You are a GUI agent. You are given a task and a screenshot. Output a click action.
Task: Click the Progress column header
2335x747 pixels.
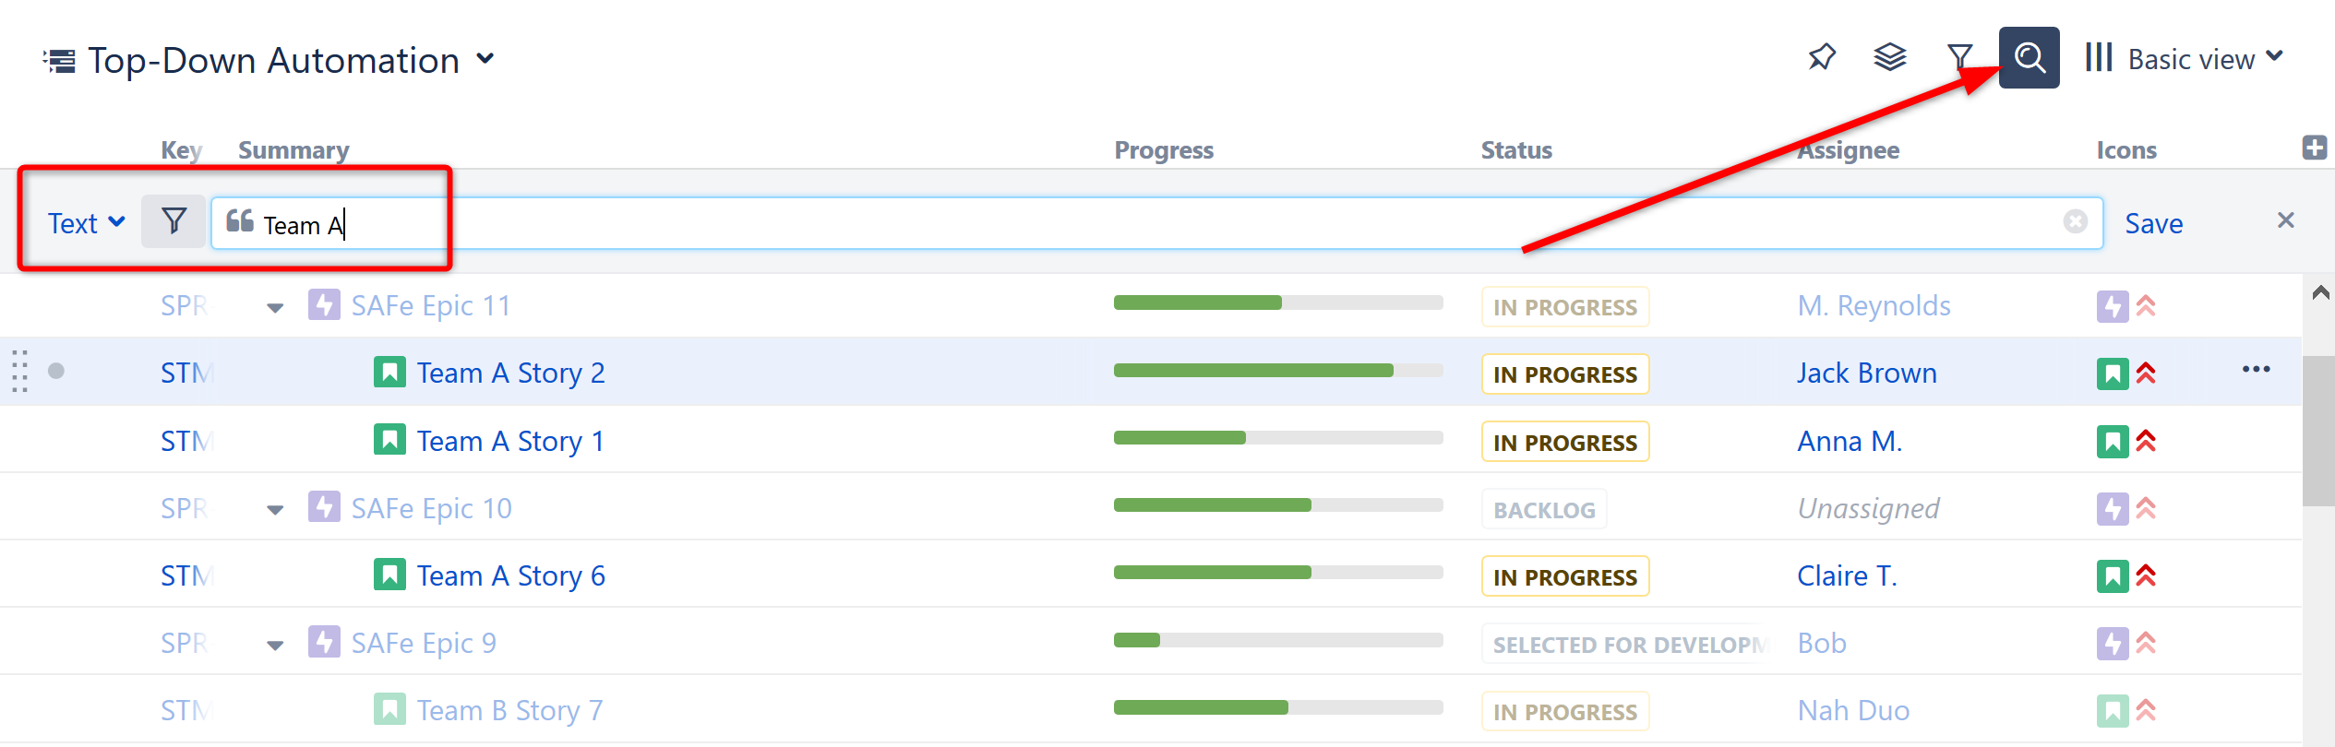(1164, 150)
